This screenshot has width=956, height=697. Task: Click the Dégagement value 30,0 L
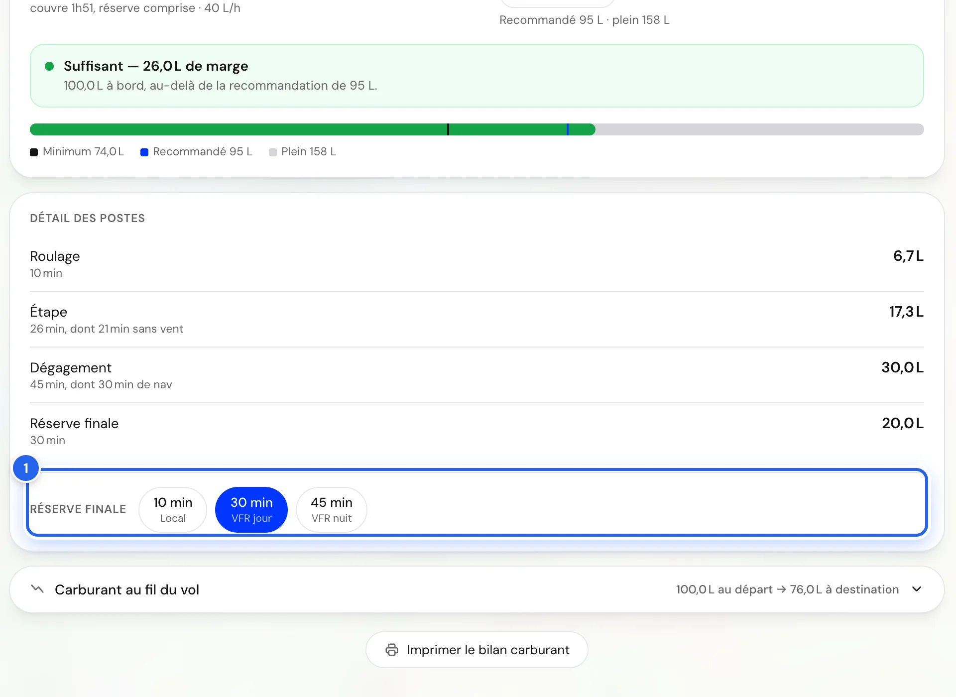(902, 367)
